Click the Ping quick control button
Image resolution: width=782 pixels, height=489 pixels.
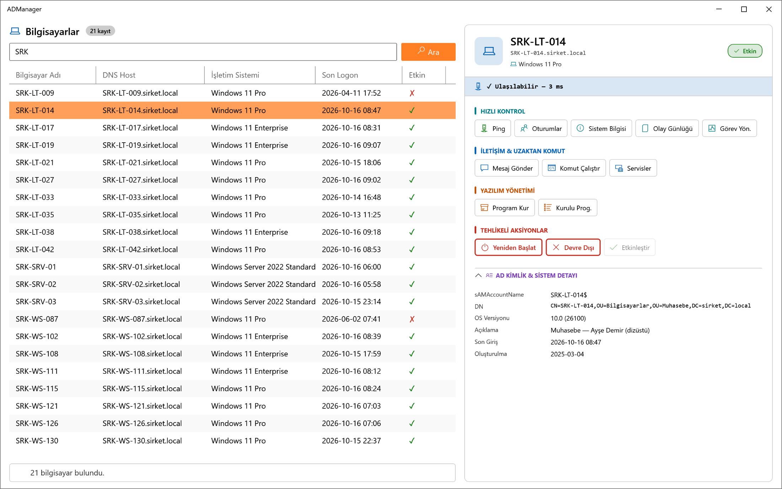(x=492, y=128)
